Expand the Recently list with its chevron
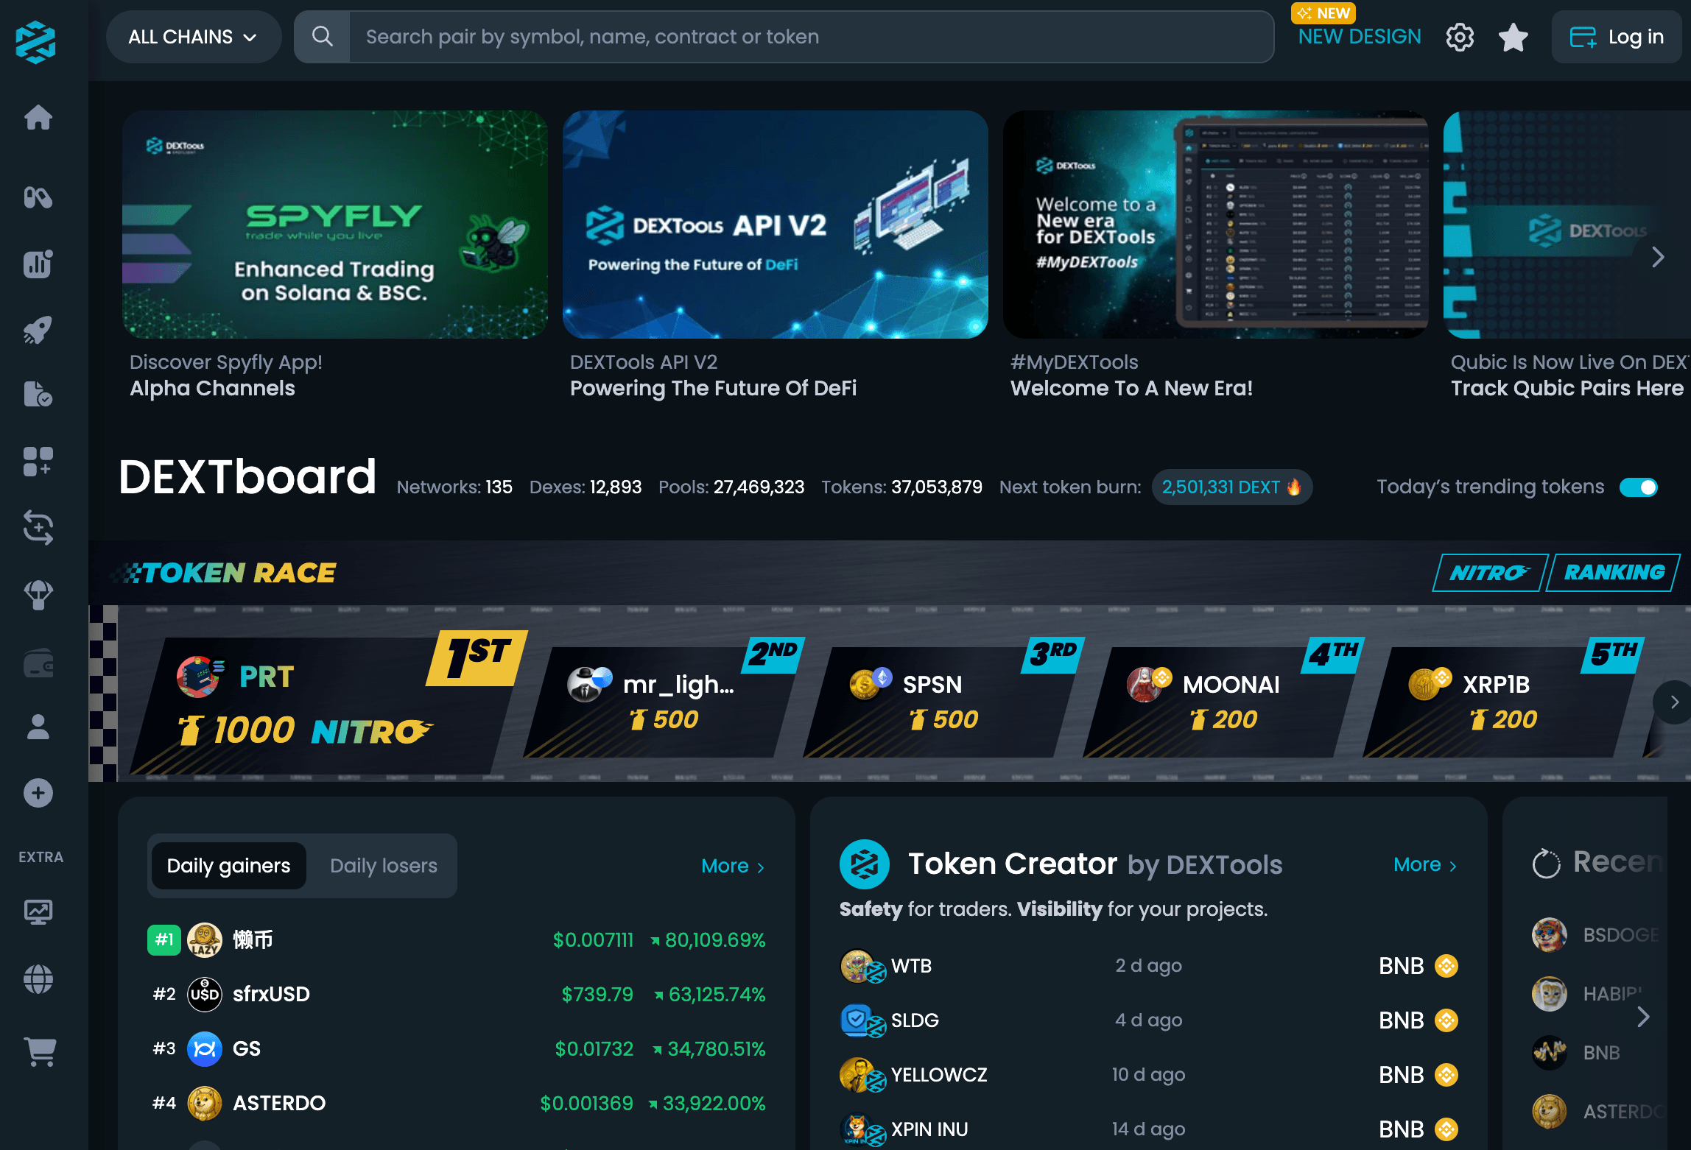 point(1643,1017)
